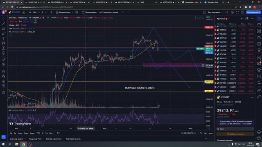This screenshot has width=262, height=147.
Task: Take a chart snapshot with camera icon
Action: tap(242, 12)
